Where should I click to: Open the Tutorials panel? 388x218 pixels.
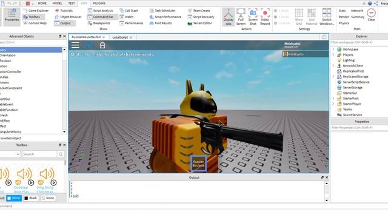64,11
